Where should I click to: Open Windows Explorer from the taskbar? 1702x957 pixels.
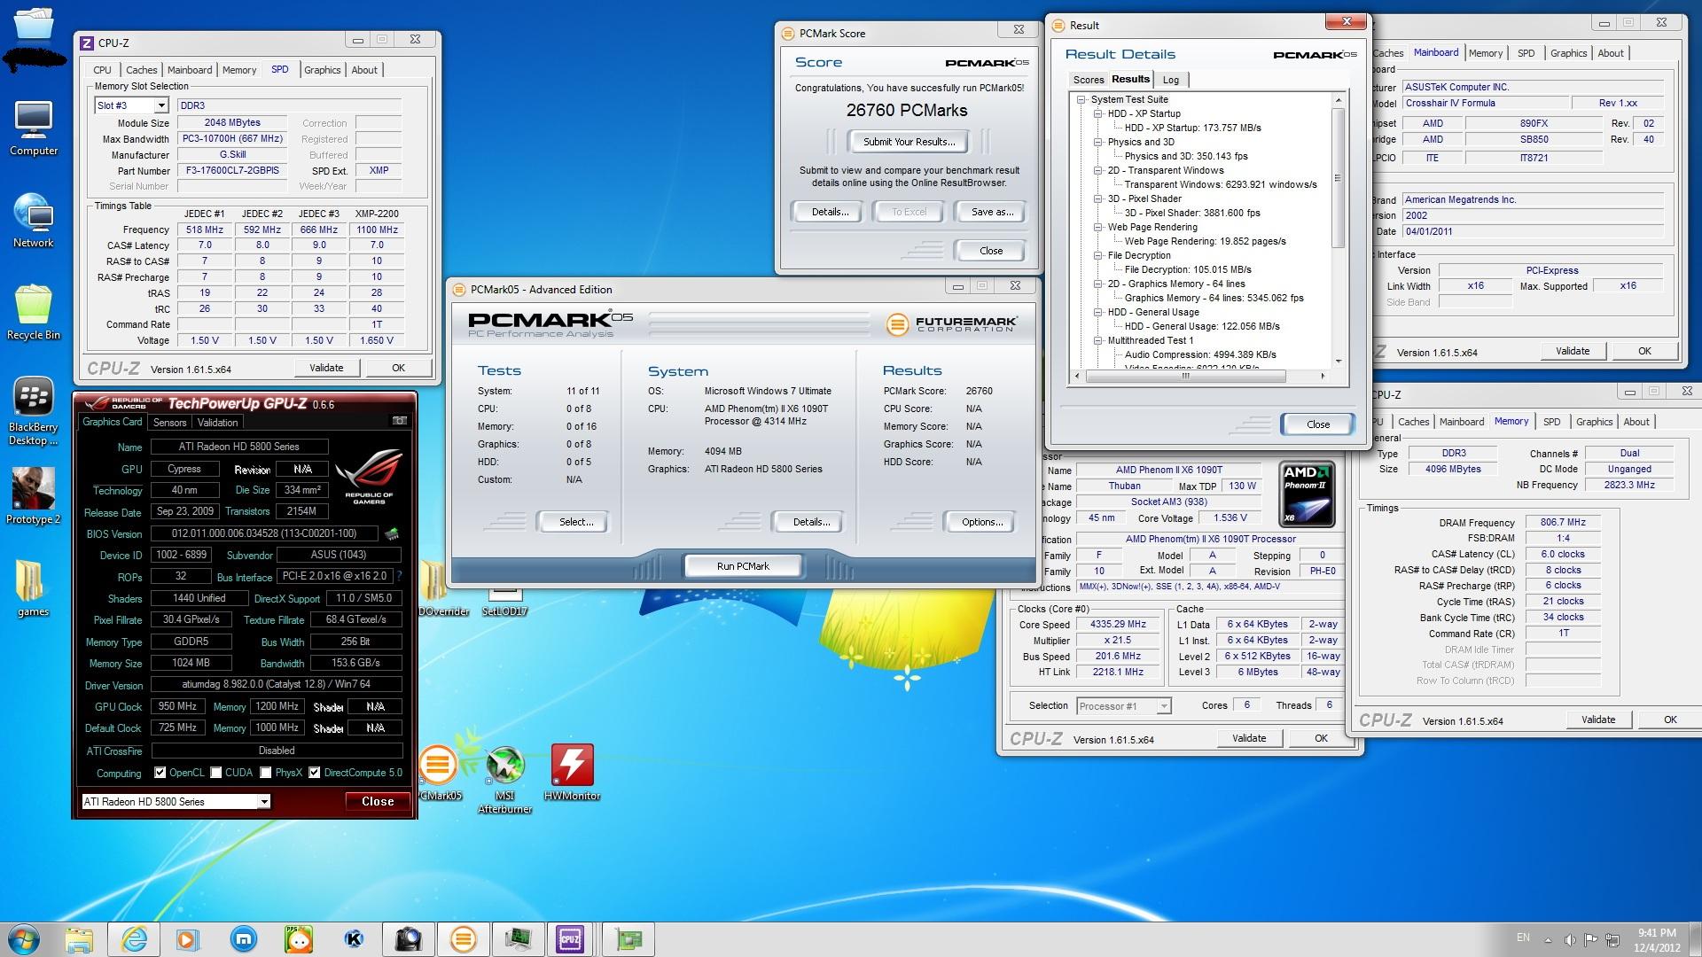click(x=79, y=939)
